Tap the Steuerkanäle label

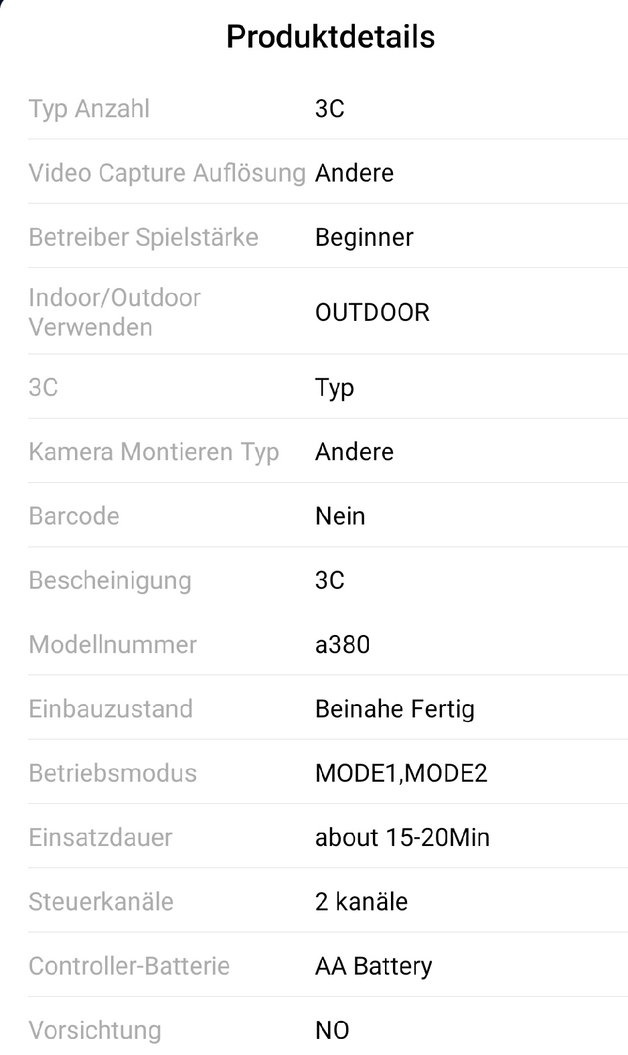[x=101, y=902]
